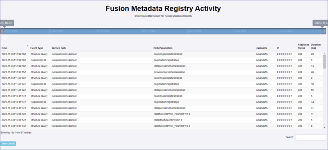Click the timeline right scroll arrow
328x150 pixels.
325,31
